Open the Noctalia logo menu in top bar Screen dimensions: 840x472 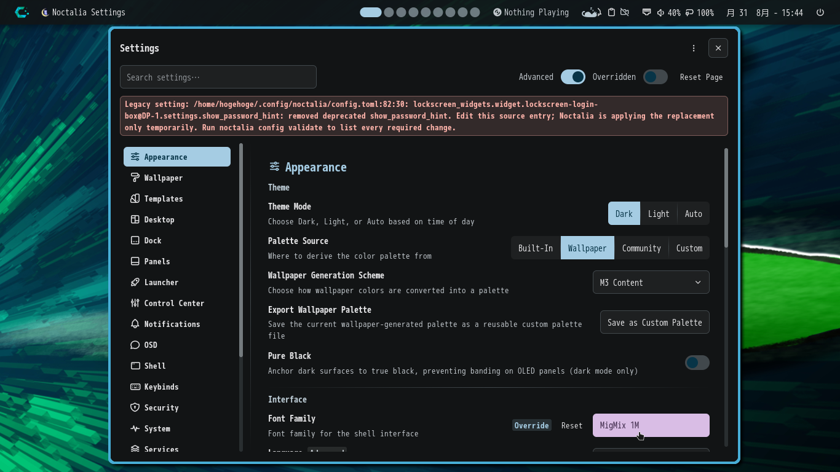pyautogui.click(x=22, y=12)
